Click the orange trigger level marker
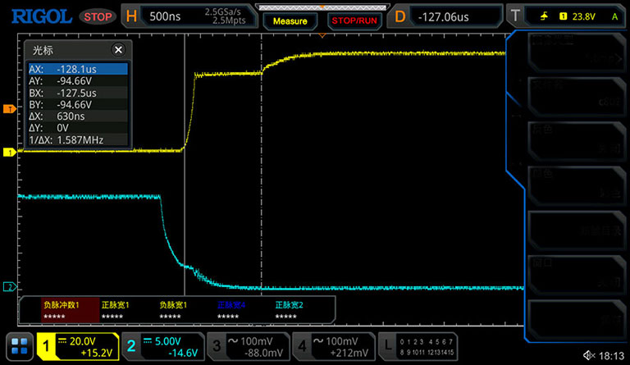This screenshot has height=365, width=630. tap(9, 109)
